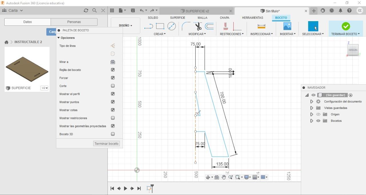Viewport: 366px width, 195px height.
Task: Refresh the data panel
Action: (86, 11)
